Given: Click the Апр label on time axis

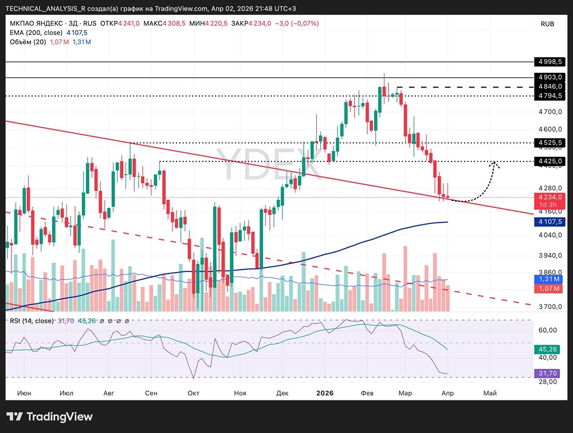Looking at the screenshot, I should click(448, 393).
